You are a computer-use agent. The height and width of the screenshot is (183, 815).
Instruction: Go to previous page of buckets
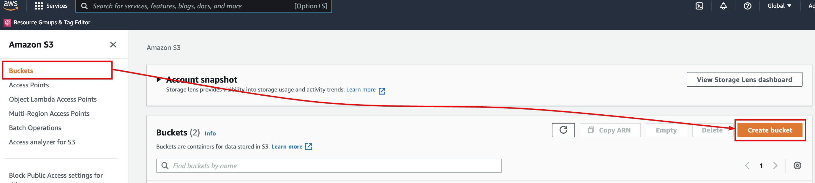[x=747, y=165]
